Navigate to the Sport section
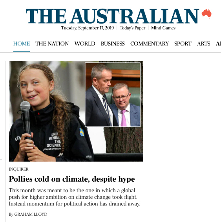221x222 pixels. tap(183, 44)
